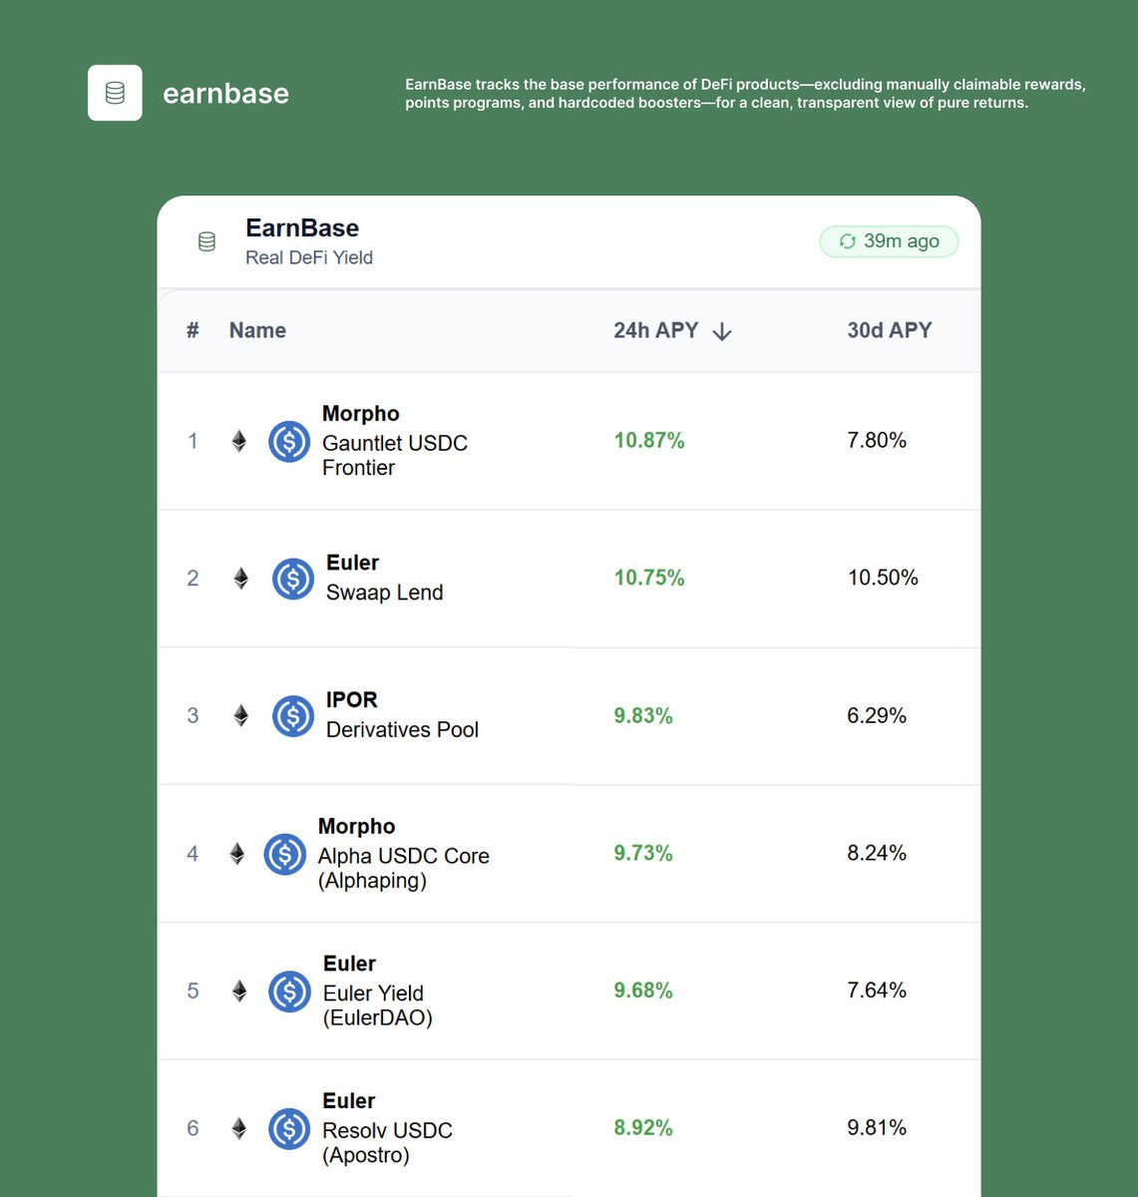Click the 10.50% 30d APY value
Viewport: 1138px width, 1197px height.
coord(883,578)
